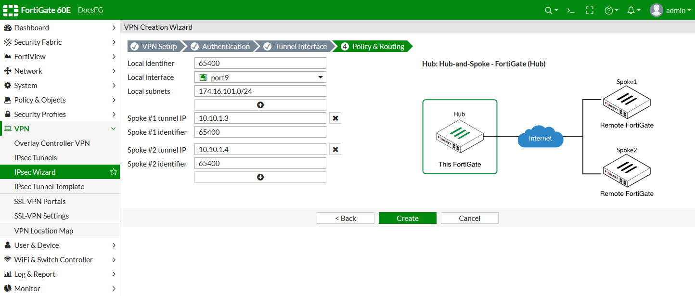Click the User & Device person icon

[7, 245]
